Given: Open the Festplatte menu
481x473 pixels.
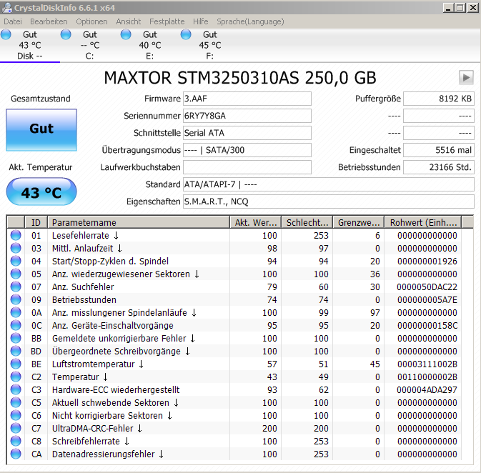Looking at the screenshot, I should click(x=167, y=21).
